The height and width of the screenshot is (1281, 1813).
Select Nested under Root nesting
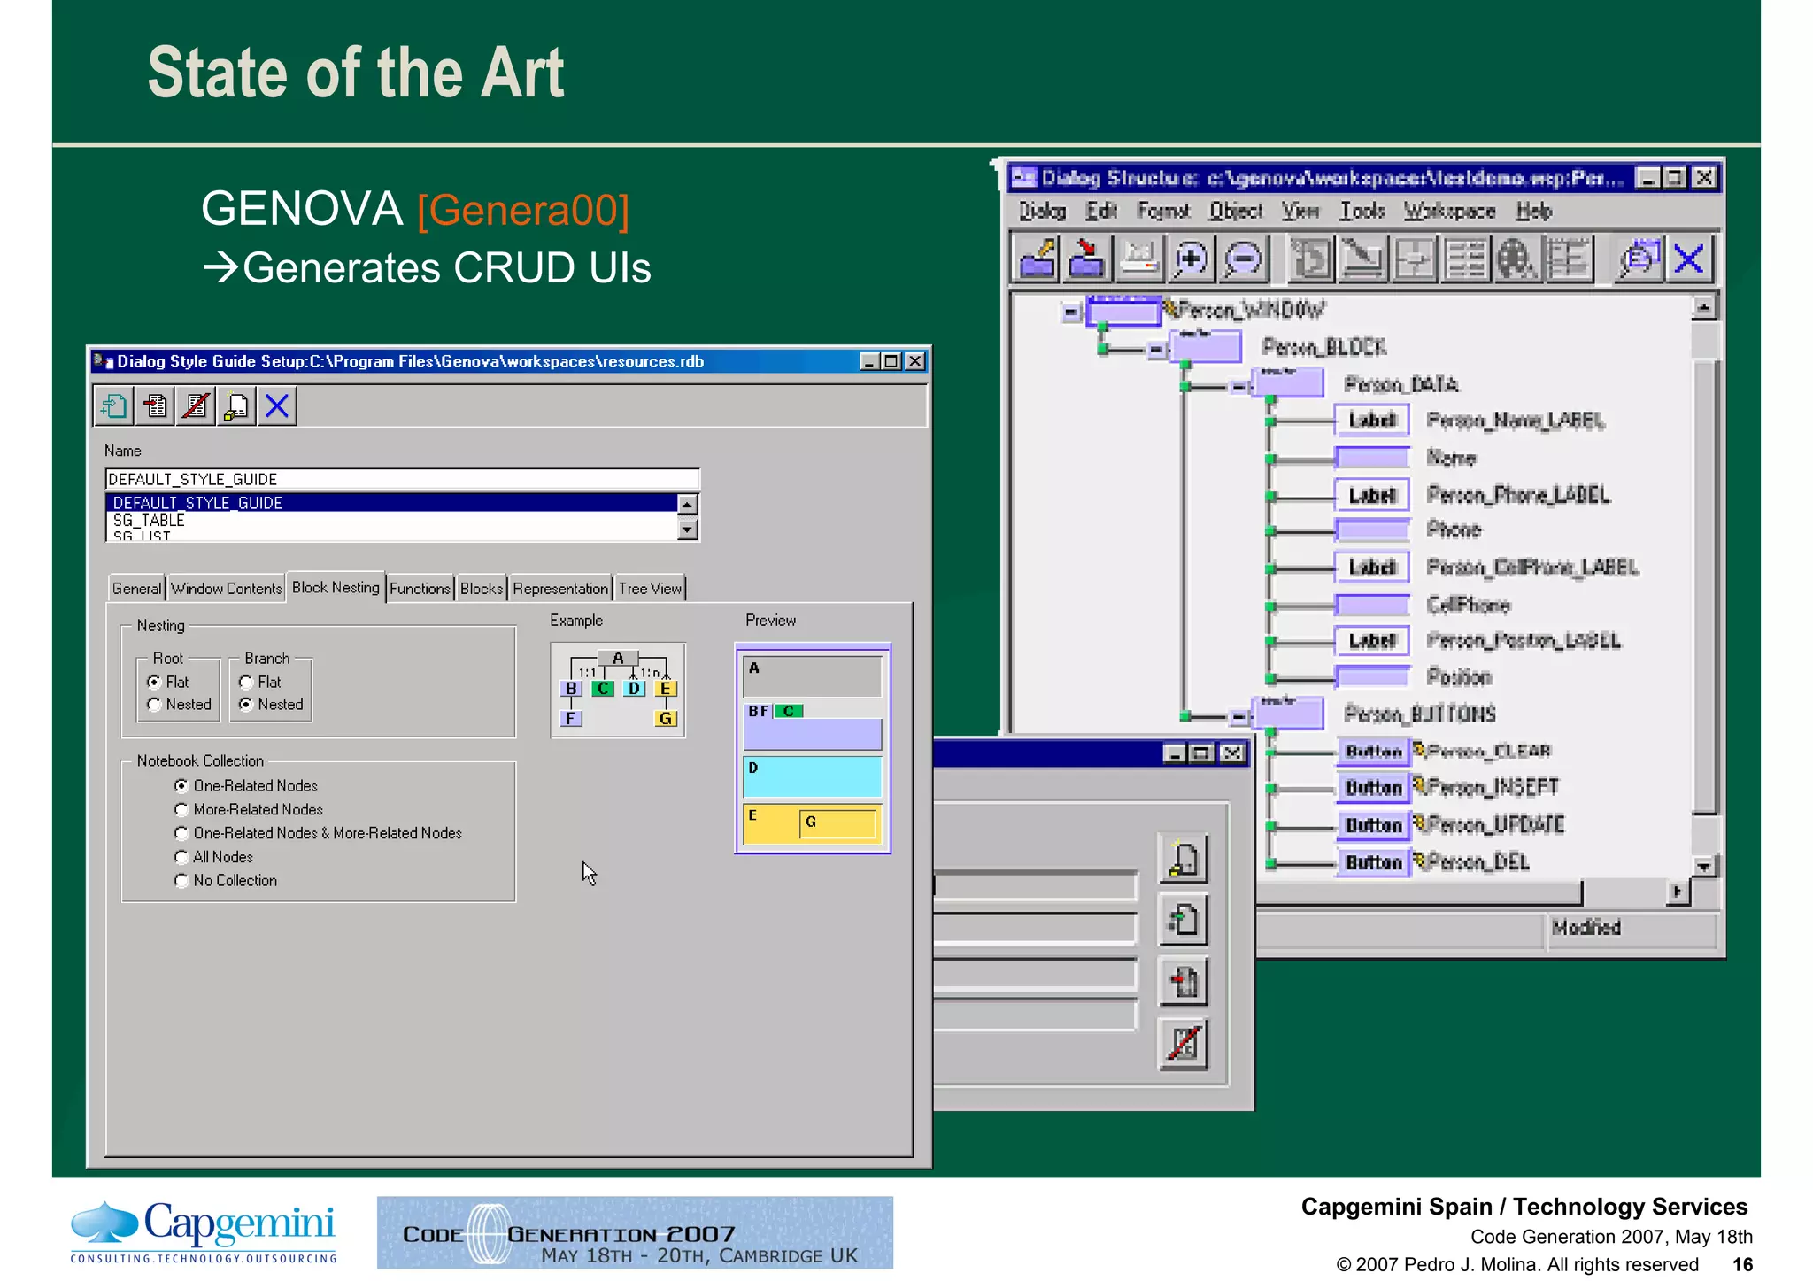coord(154,705)
